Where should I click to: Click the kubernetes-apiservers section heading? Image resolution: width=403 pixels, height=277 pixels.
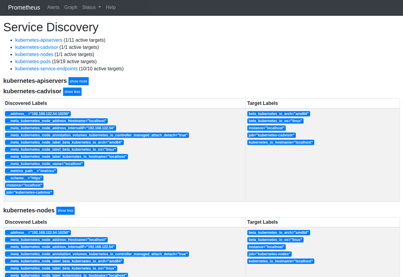pyautogui.click(x=35, y=81)
